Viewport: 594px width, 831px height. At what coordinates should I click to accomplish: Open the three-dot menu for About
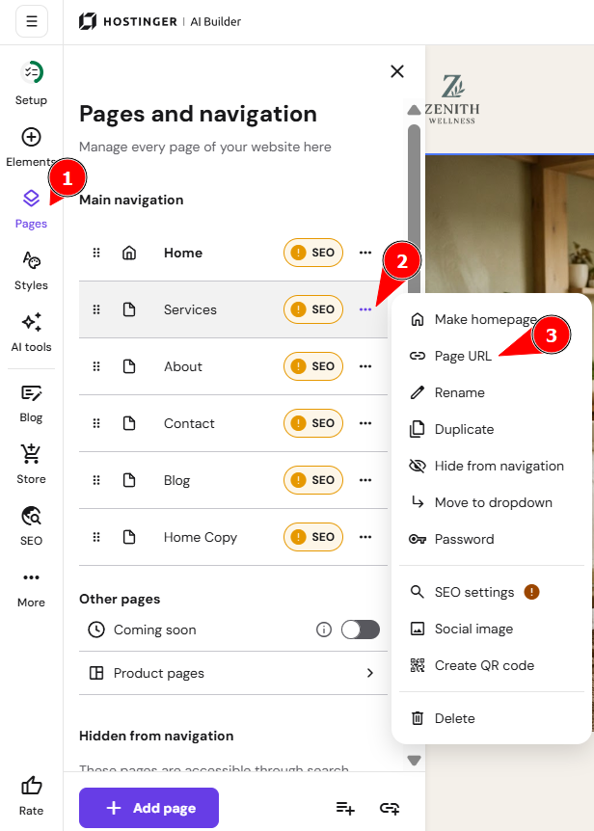[365, 366]
